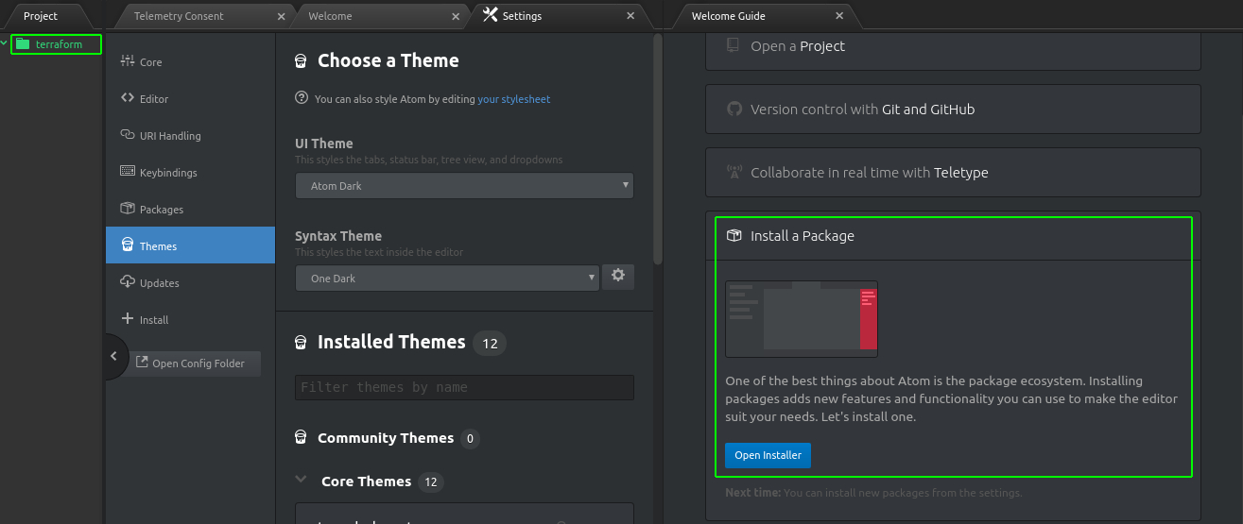Close the Settings tab
1243x524 pixels.
coord(631,15)
